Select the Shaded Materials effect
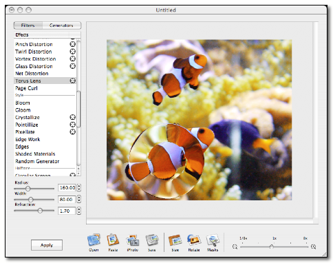 [35, 154]
